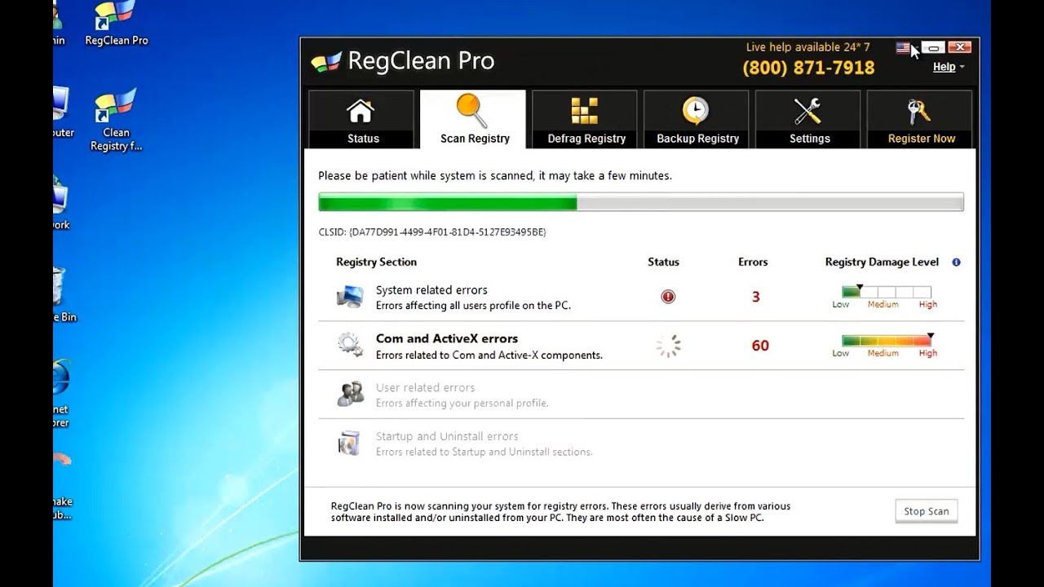Click the User related errors people icon
Viewport: 1044px width, 587px height.
pos(350,394)
